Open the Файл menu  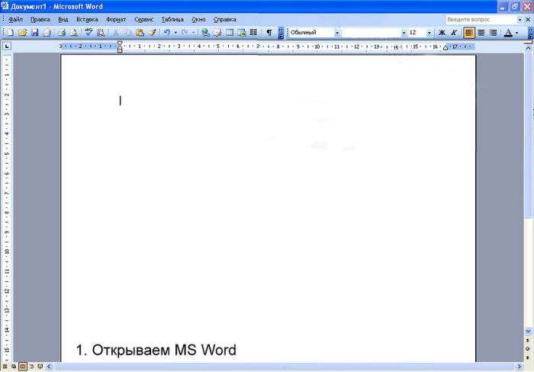click(15, 19)
